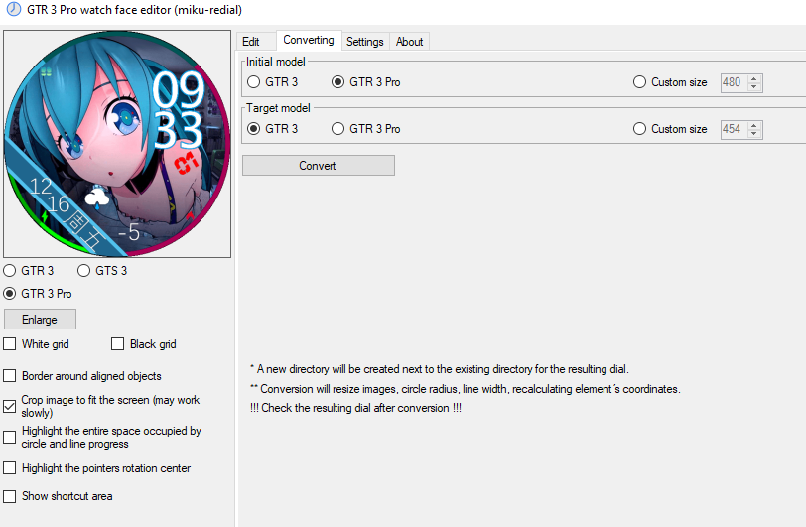This screenshot has width=806, height=527.
Task: Toggle Highlight the pointers rotation center
Action: [97, 468]
